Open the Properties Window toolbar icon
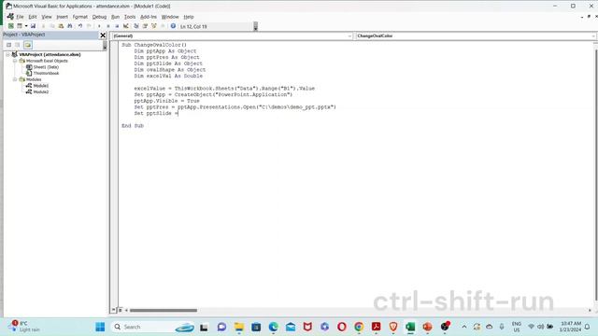This screenshot has width=598, height=336. (x=145, y=26)
